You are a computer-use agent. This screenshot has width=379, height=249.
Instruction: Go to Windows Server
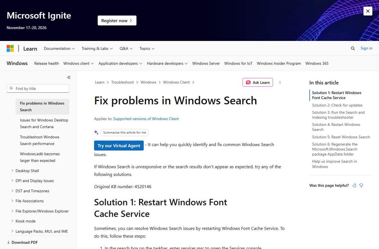pos(206,63)
